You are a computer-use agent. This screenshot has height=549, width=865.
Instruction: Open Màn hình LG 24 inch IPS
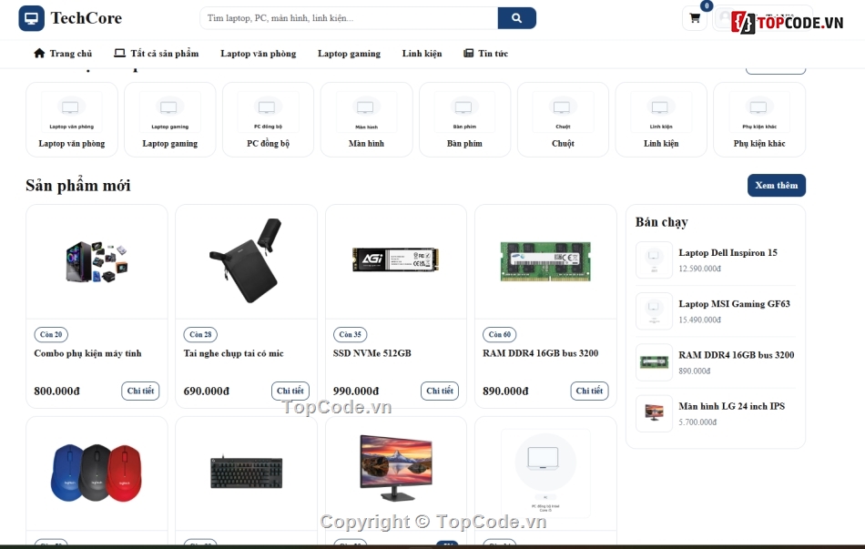click(731, 406)
